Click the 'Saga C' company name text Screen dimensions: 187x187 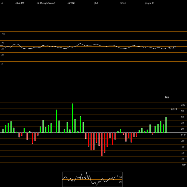pyautogui.click(x=149, y=3)
